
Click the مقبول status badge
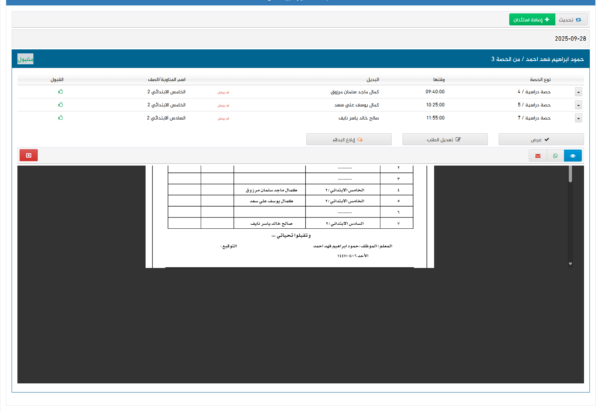25,59
